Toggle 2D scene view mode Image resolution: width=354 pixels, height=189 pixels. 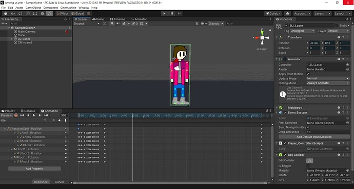(105, 23)
